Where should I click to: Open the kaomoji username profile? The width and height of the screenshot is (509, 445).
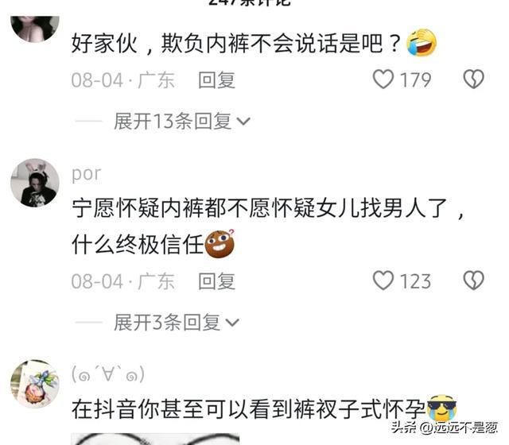(x=108, y=374)
